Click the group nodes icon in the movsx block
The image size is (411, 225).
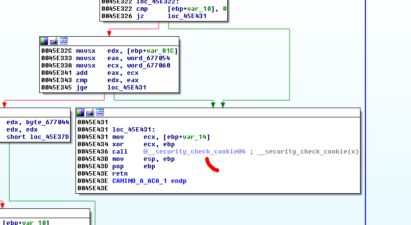pyautogui.click(x=63, y=41)
